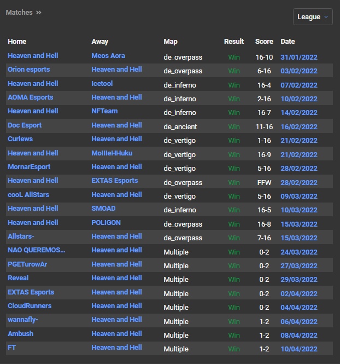Viewport: 340px width, 364px height.
Task: Open the 08/04/2022 match date
Action: (299, 335)
